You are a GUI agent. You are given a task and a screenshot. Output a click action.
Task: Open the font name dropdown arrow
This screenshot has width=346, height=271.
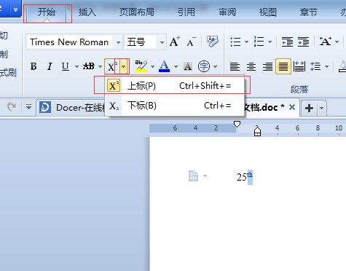coord(118,42)
